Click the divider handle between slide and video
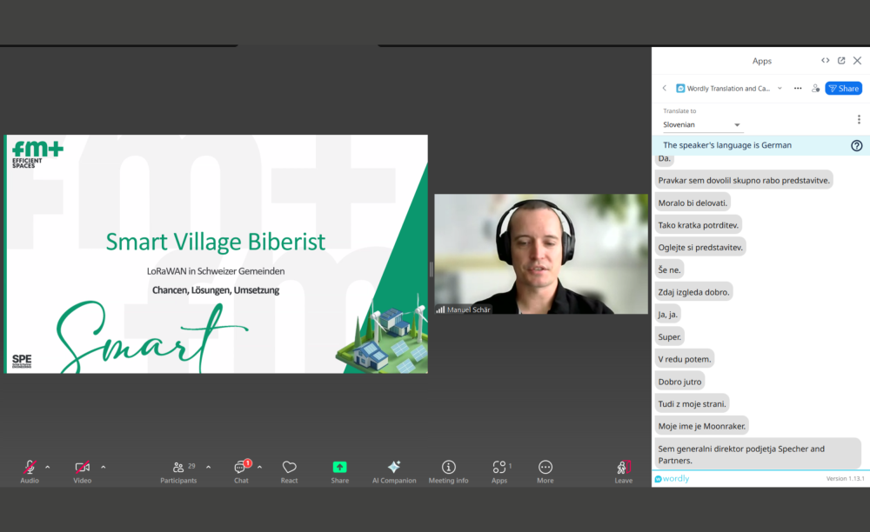The height and width of the screenshot is (532, 870). click(x=432, y=269)
